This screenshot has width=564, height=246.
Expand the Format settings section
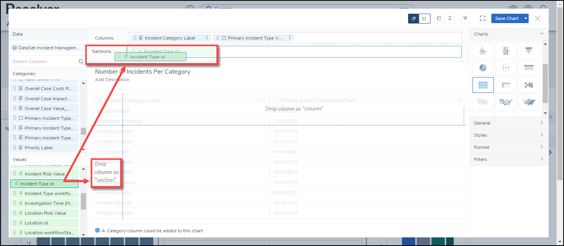pos(509,147)
